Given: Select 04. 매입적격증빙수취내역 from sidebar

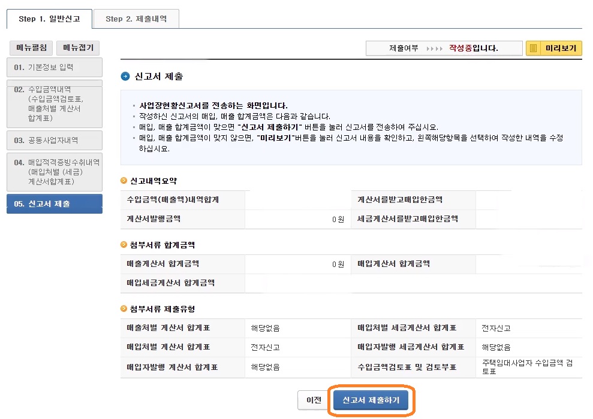Looking at the screenshot, I should coord(54,172).
